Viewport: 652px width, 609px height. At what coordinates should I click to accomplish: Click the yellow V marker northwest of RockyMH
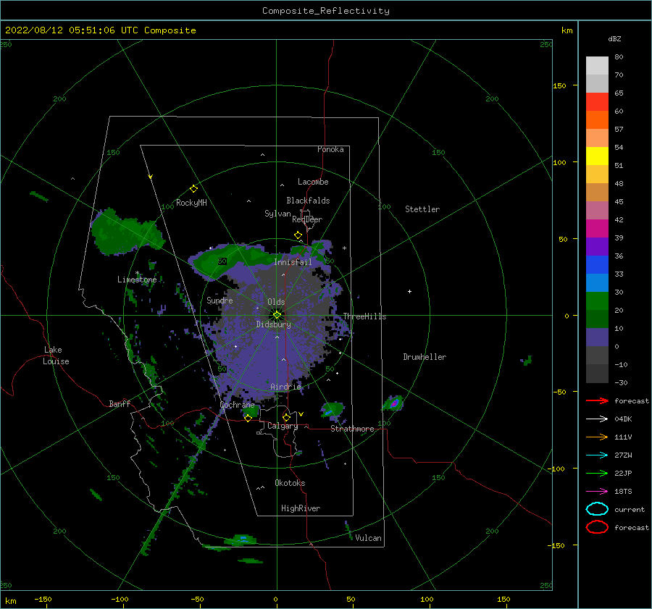pos(151,177)
